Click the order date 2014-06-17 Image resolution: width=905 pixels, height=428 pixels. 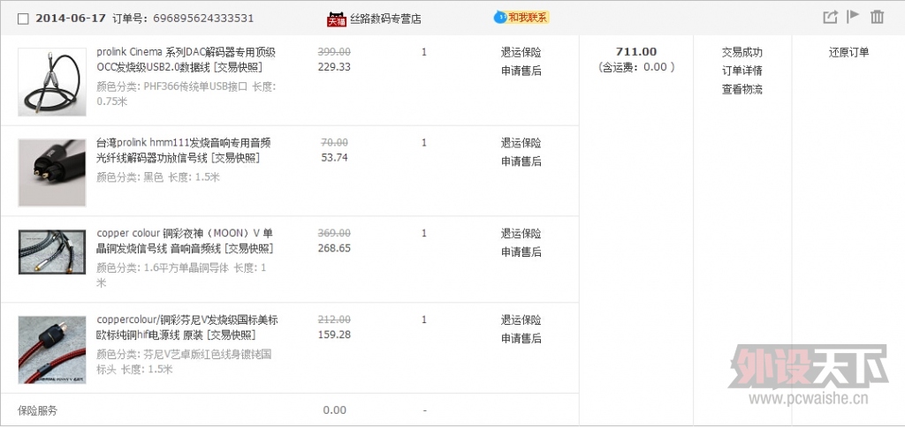71,18
